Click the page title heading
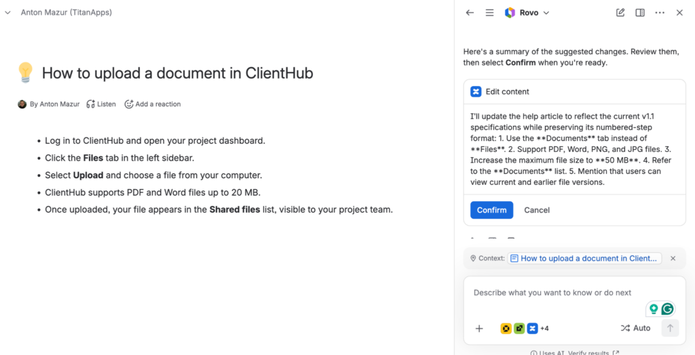 (177, 73)
